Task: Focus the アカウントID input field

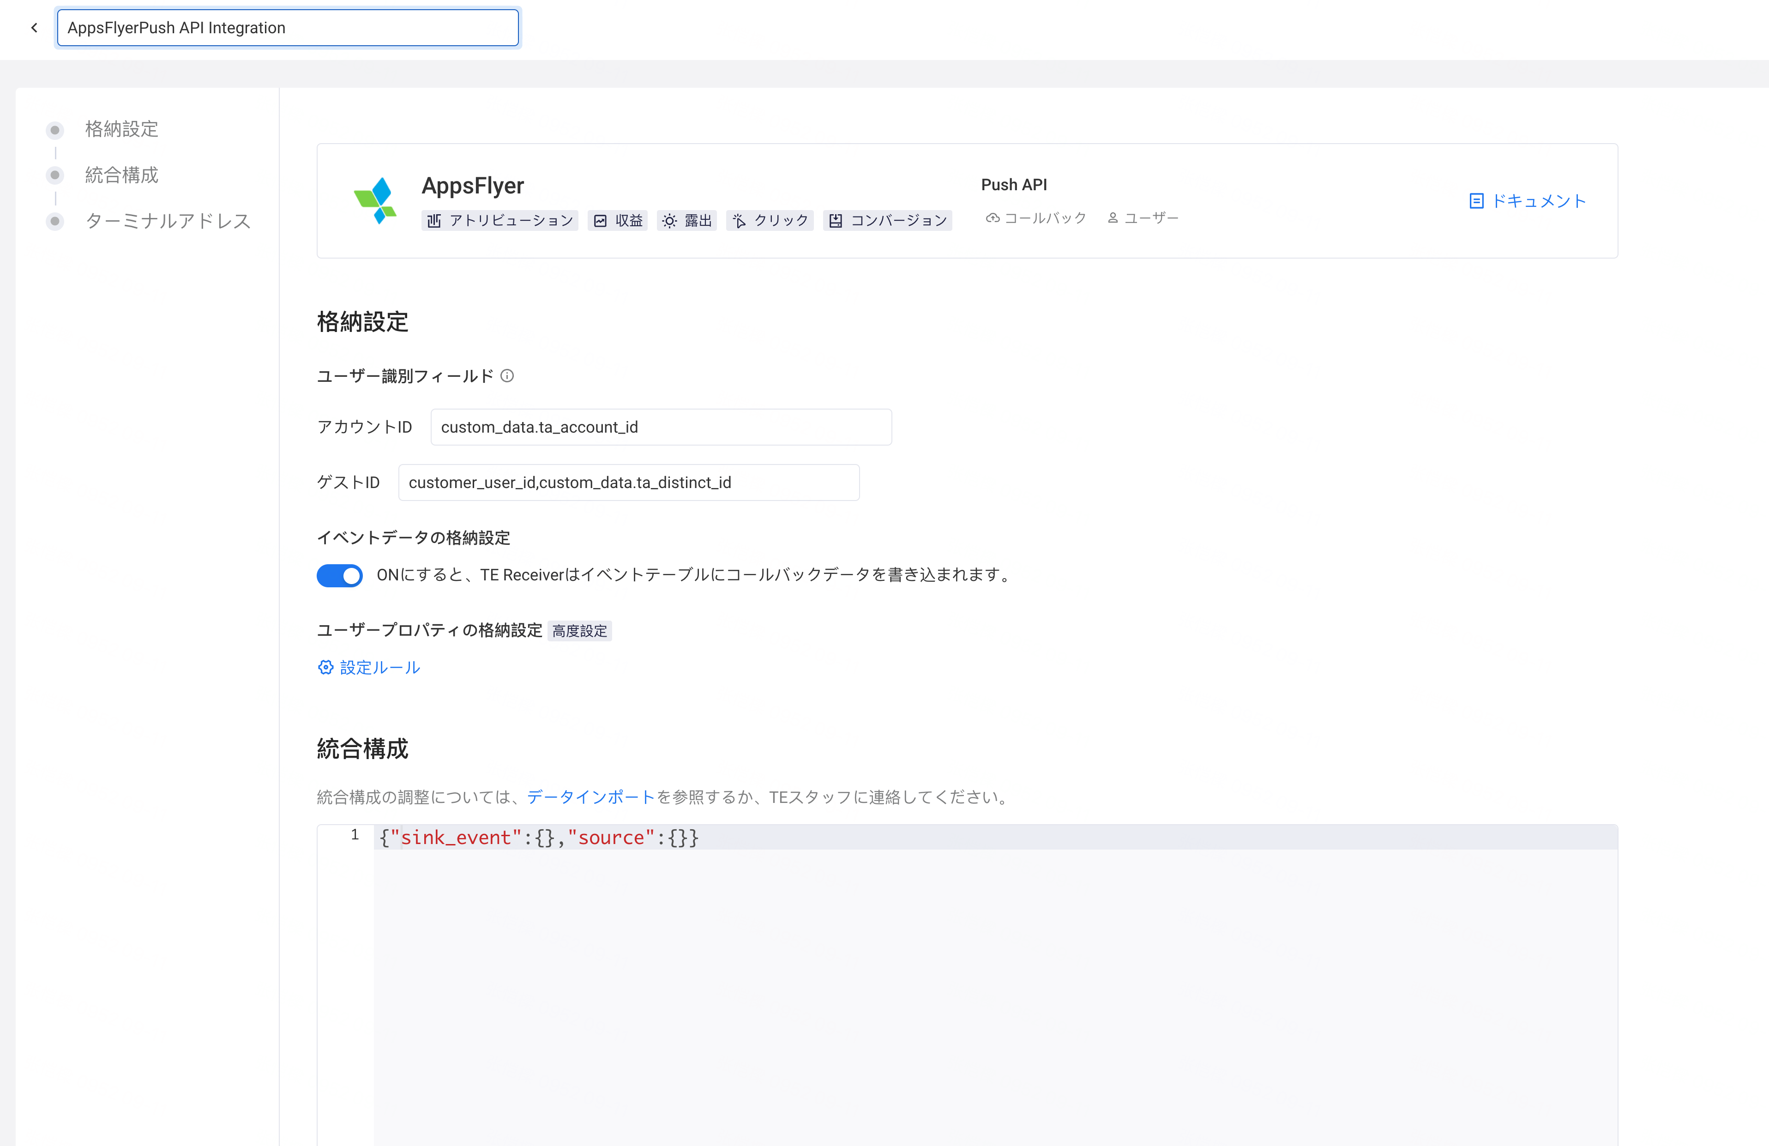Action: pos(661,428)
